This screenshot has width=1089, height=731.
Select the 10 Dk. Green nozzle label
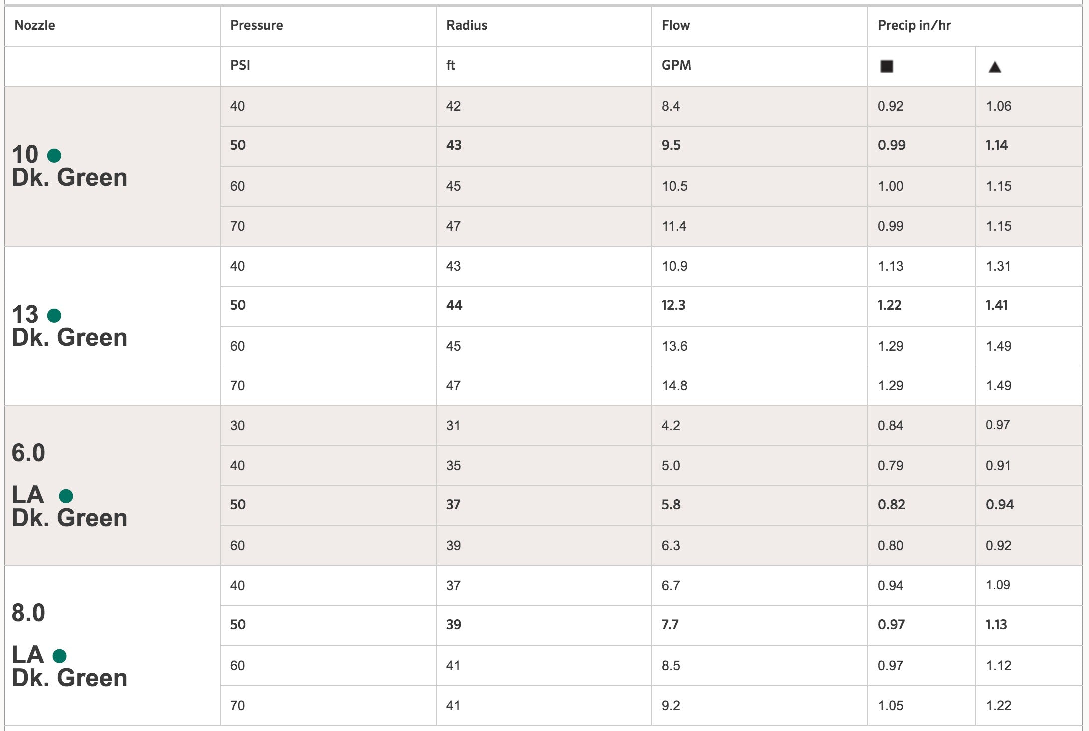coord(69,166)
